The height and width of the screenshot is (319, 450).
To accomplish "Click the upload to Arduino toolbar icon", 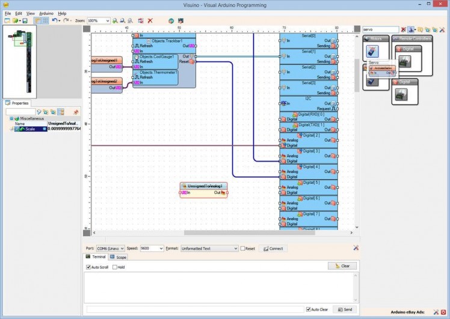I will [180, 20].
